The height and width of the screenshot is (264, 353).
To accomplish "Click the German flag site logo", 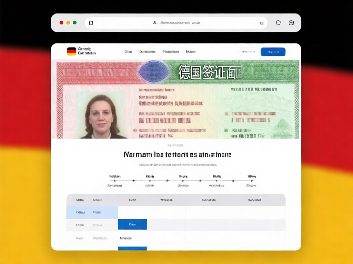I will click(71, 52).
